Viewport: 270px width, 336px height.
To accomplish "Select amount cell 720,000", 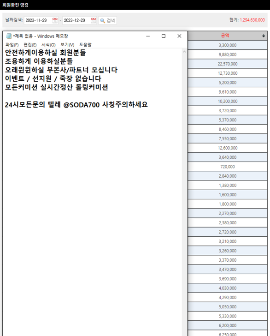I will tap(228, 167).
